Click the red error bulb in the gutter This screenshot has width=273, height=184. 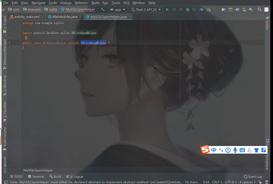coord(26,37)
